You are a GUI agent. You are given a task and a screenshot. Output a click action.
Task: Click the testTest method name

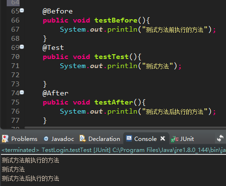coord(112,57)
